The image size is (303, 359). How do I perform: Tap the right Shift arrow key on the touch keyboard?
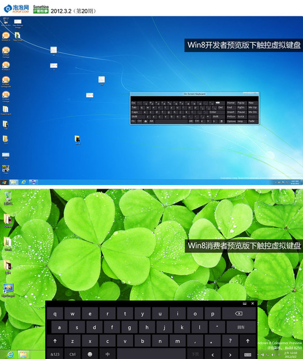[248, 341]
